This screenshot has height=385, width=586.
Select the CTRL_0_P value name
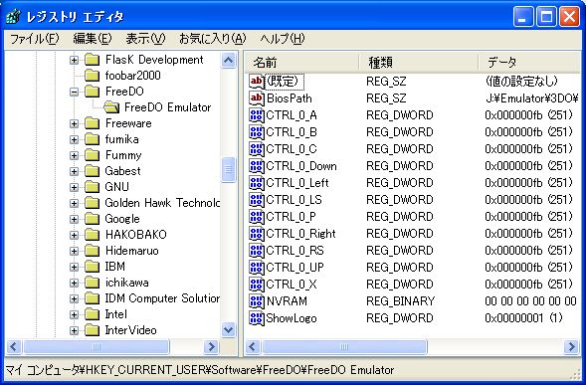pyautogui.click(x=291, y=217)
